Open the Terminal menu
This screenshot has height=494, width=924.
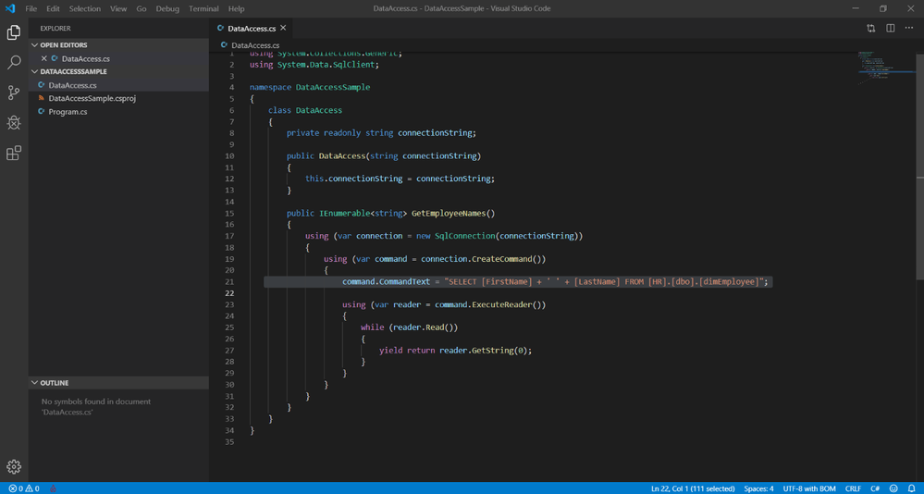tap(203, 9)
